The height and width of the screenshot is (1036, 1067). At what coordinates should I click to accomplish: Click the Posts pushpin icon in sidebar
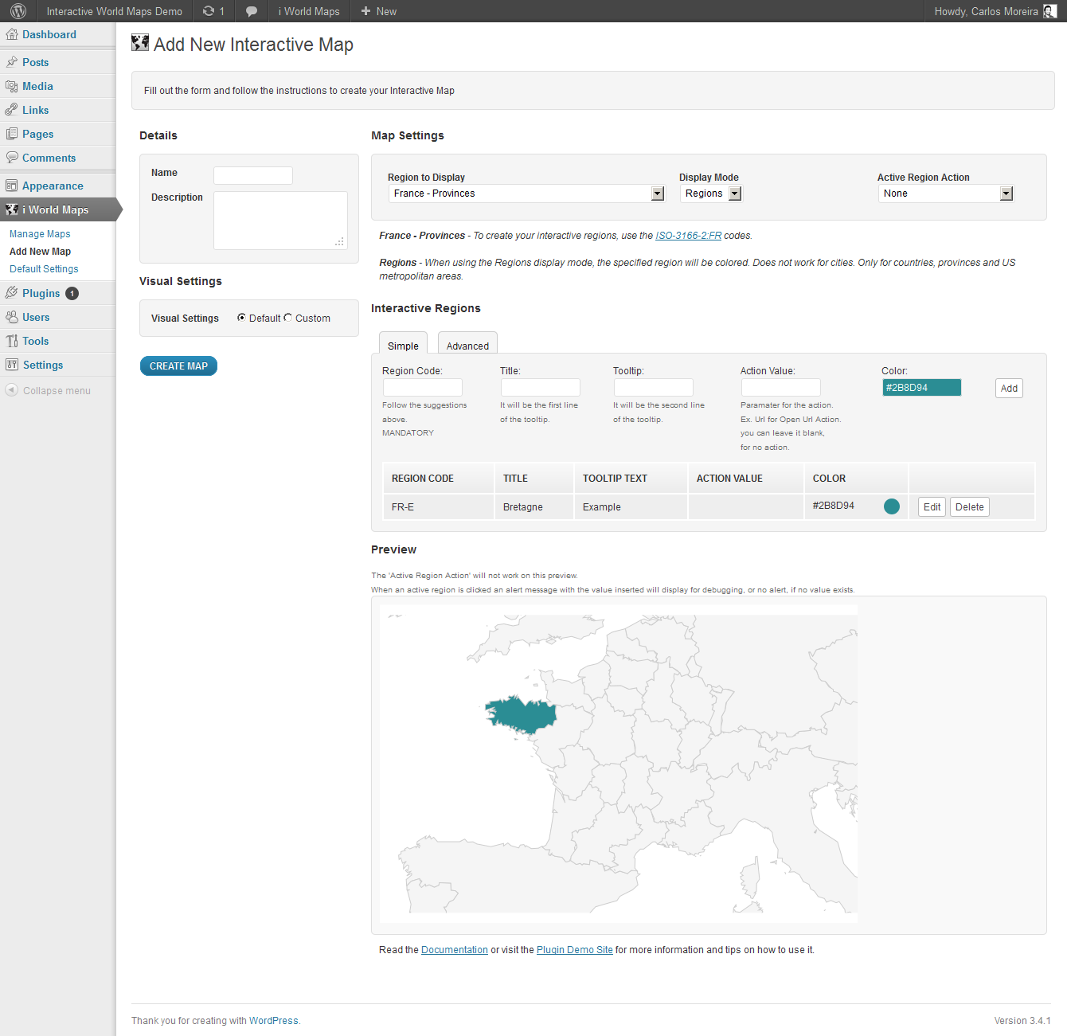coord(11,62)
